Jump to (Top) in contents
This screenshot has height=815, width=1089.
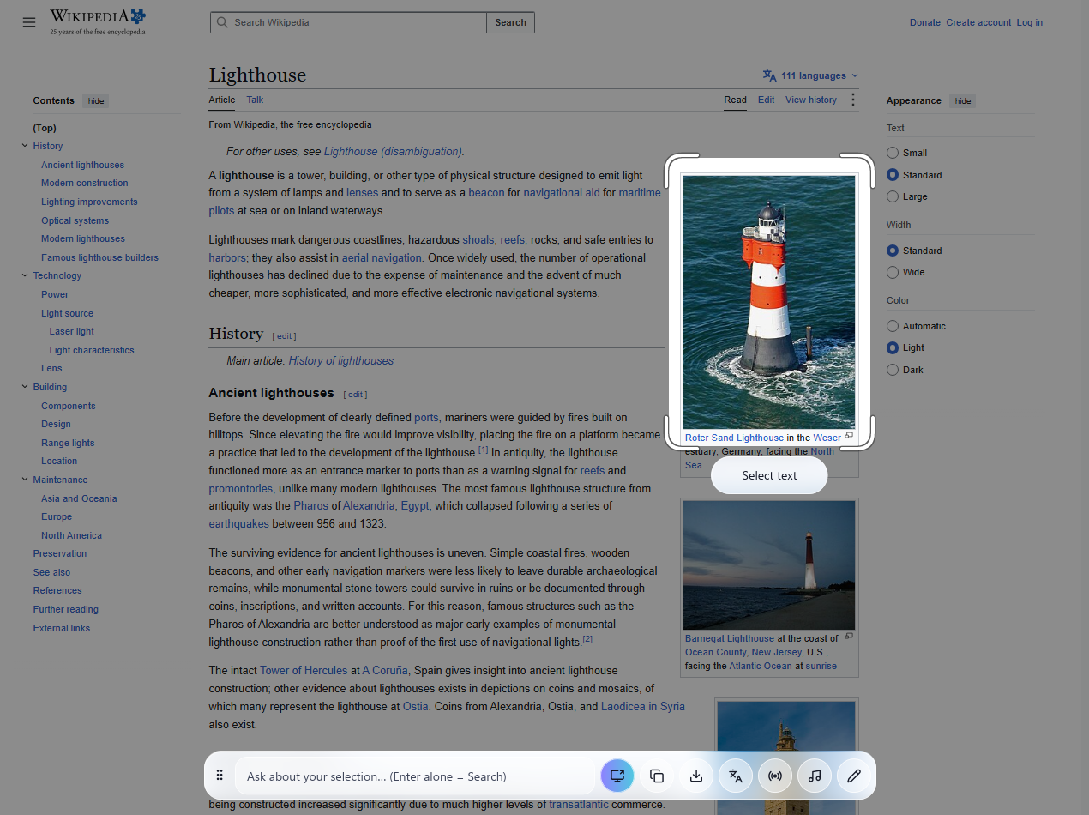[x=45, y=128]
